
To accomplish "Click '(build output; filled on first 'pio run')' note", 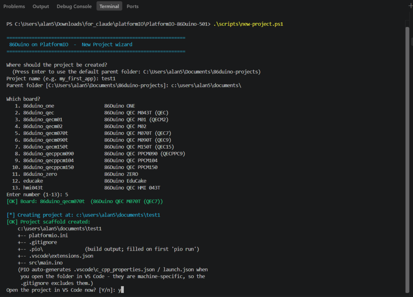I will [142, 249].
